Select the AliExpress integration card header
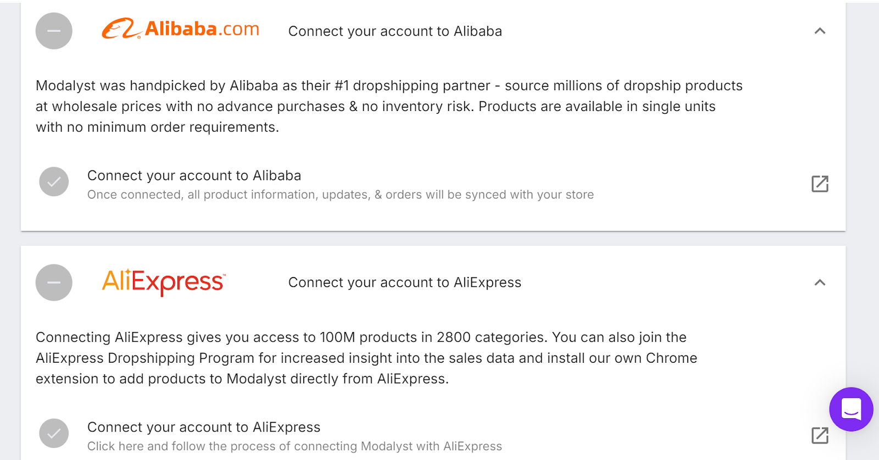The height and width of the screenshot is (460, 879). [404, 282]
